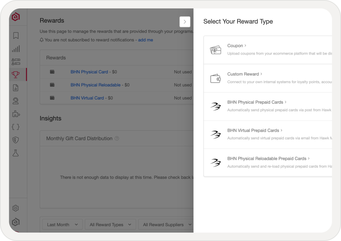Collapse the reward type side panel
This screenshot has width=341, height=241.
click(x=185, y=22)
